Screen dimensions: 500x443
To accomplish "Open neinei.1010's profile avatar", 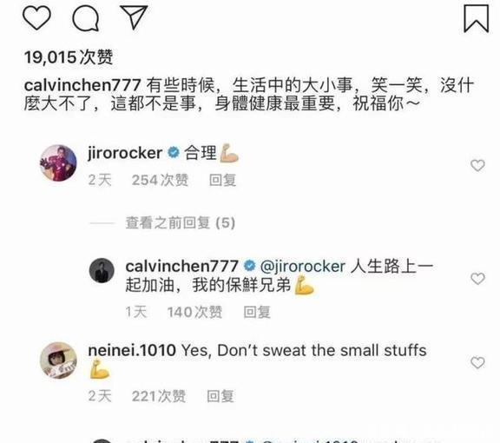I will pyautogui.click(x=58, y=360).
